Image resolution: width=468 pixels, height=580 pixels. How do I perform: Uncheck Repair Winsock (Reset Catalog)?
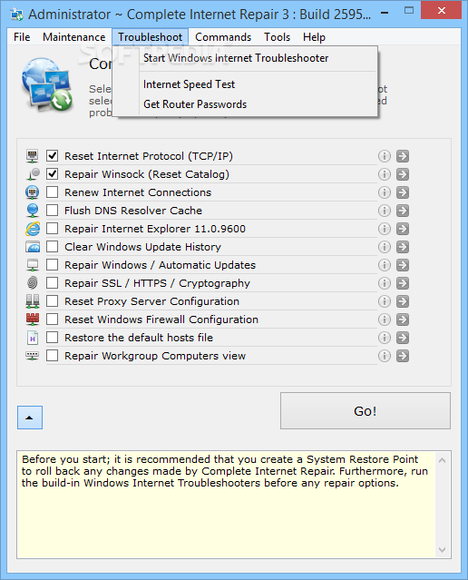tap(52, 174)
